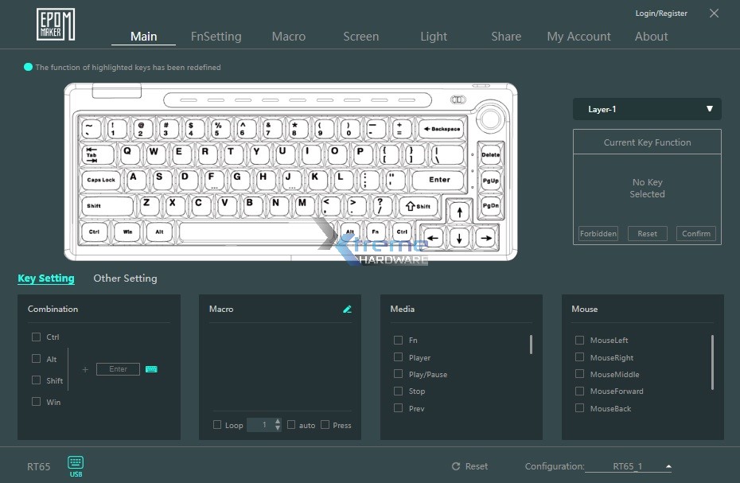Click the USB keyboard connection icon

coord(75,464)
